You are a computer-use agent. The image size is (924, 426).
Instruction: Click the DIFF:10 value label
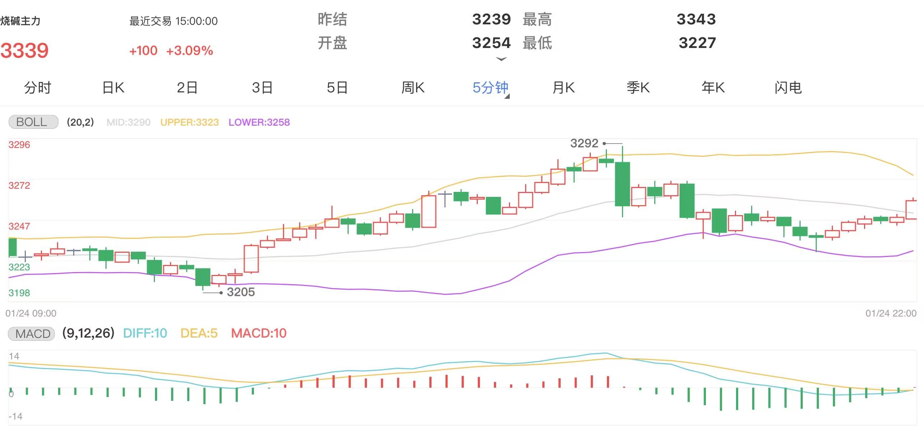145,333
